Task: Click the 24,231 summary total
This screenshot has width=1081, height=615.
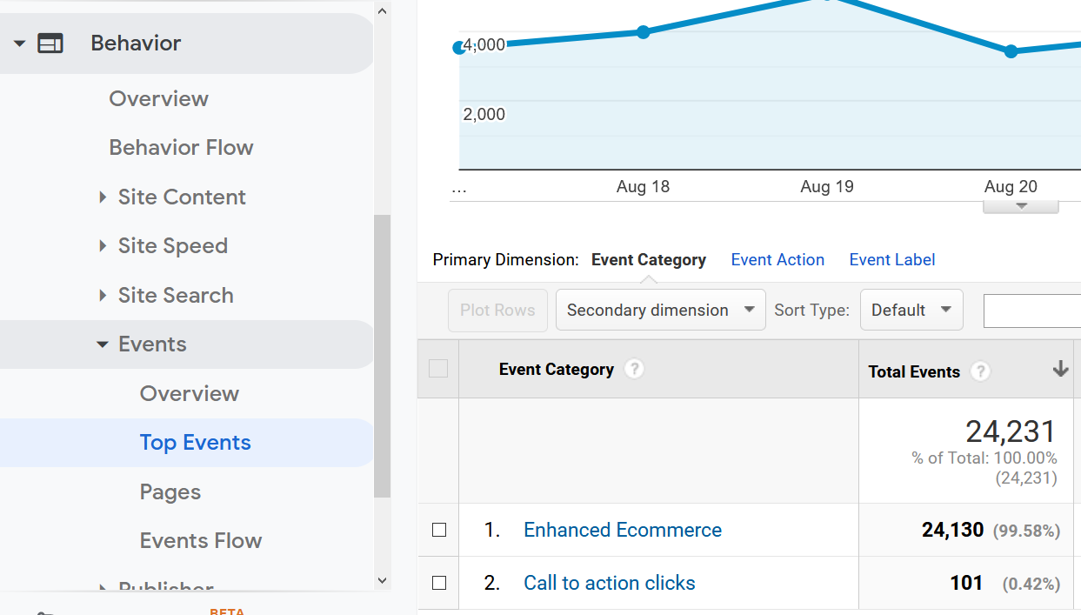Action: click(x=1011, y=431)
